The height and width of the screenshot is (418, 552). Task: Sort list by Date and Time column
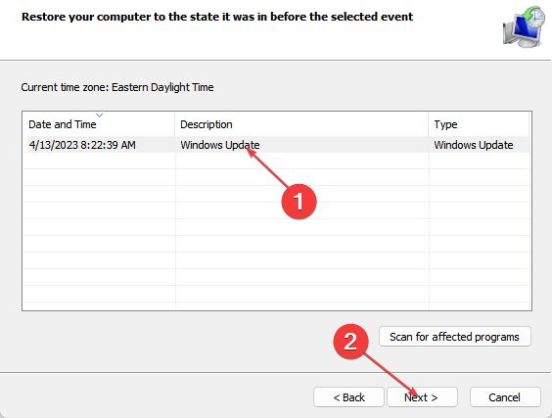click(99, 124)
